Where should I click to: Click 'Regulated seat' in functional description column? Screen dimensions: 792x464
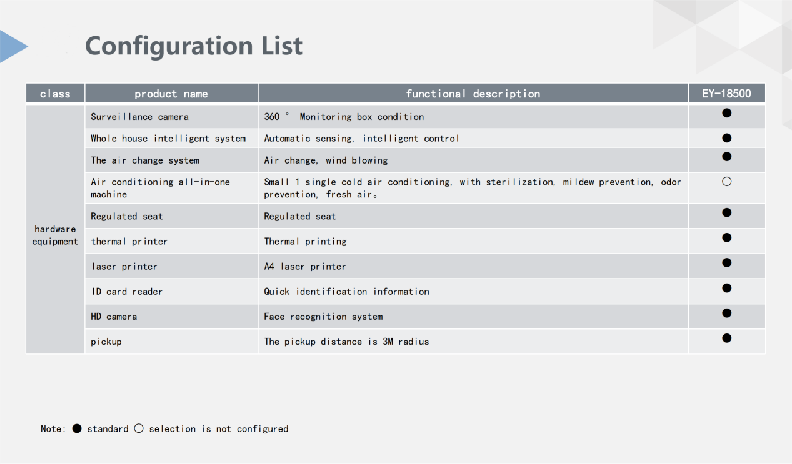300,217
